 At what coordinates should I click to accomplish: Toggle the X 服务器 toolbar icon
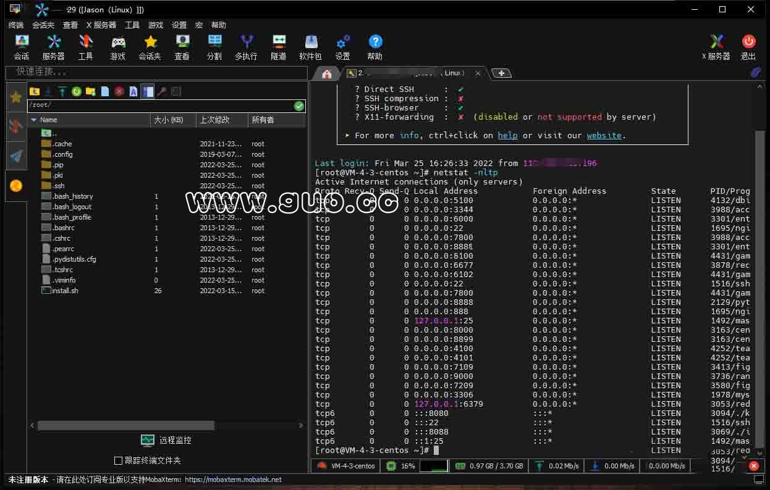pyautogui.click(x=716, y=47)
